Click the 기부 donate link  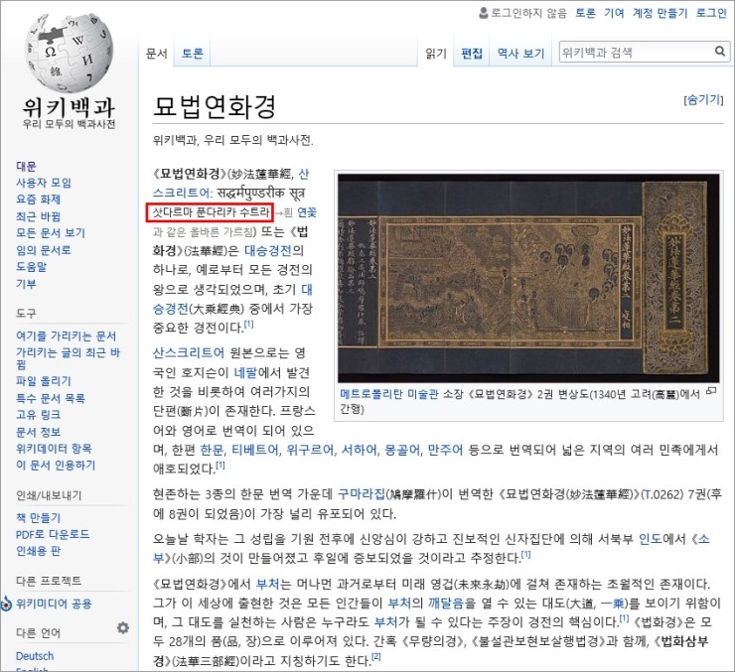point(26,284)
